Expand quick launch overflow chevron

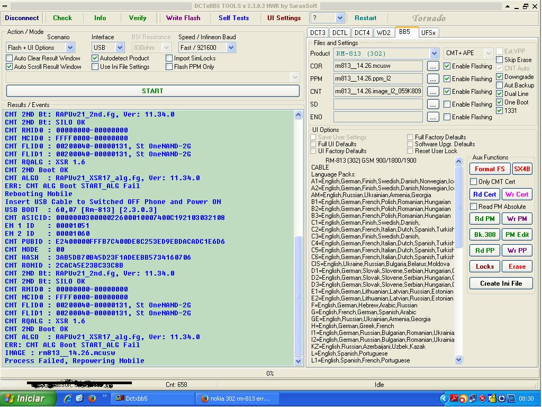[104, 396]
